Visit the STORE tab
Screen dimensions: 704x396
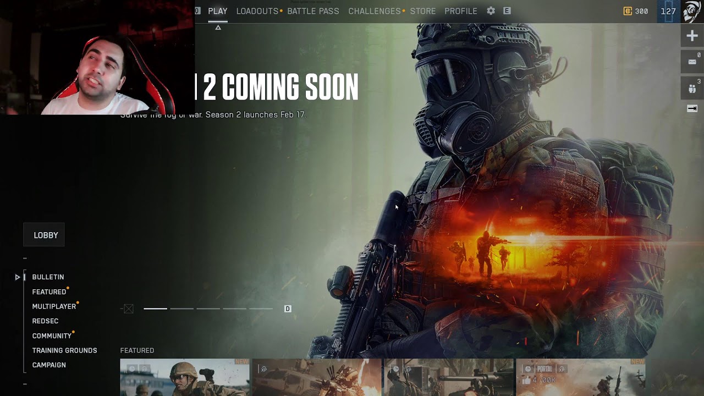point(423,11)
